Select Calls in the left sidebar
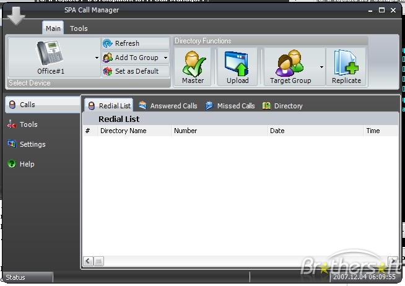 (42, 105)
